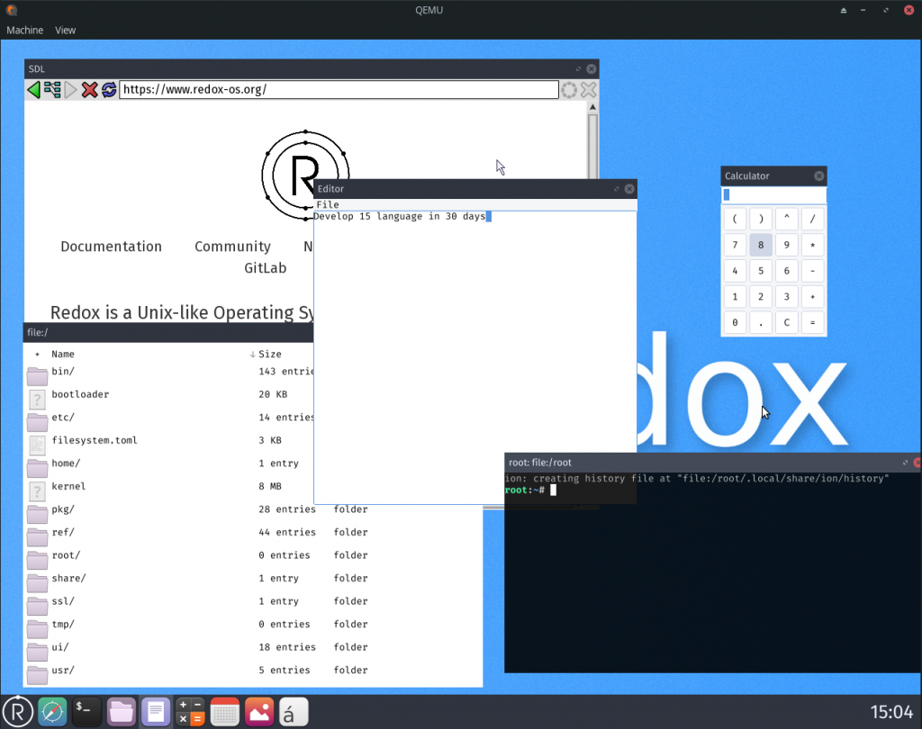Follow the GitLab link
This screenshot has width=922, height=729.
pyautogui.click(x=266, y=268)
